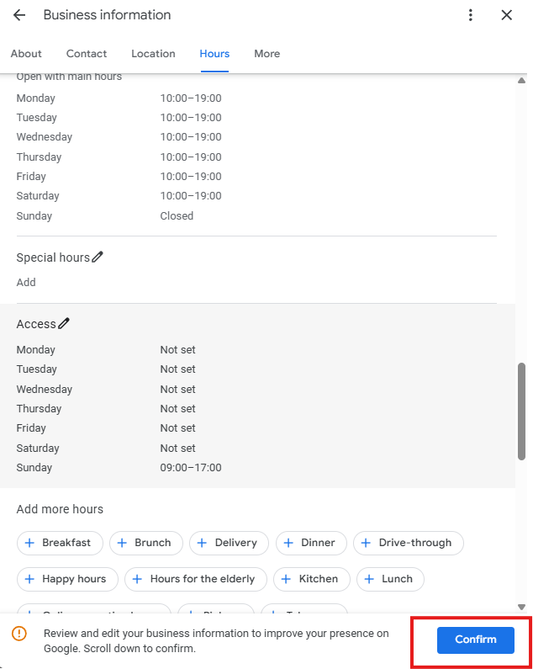The width and height of the screenshot is (533, 669).
Task: Click the scrollbar down arrow
Action: pyautogui.click(x=521, y=607)
